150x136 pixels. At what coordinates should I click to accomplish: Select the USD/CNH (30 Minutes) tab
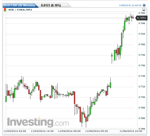tap(20, 5)
